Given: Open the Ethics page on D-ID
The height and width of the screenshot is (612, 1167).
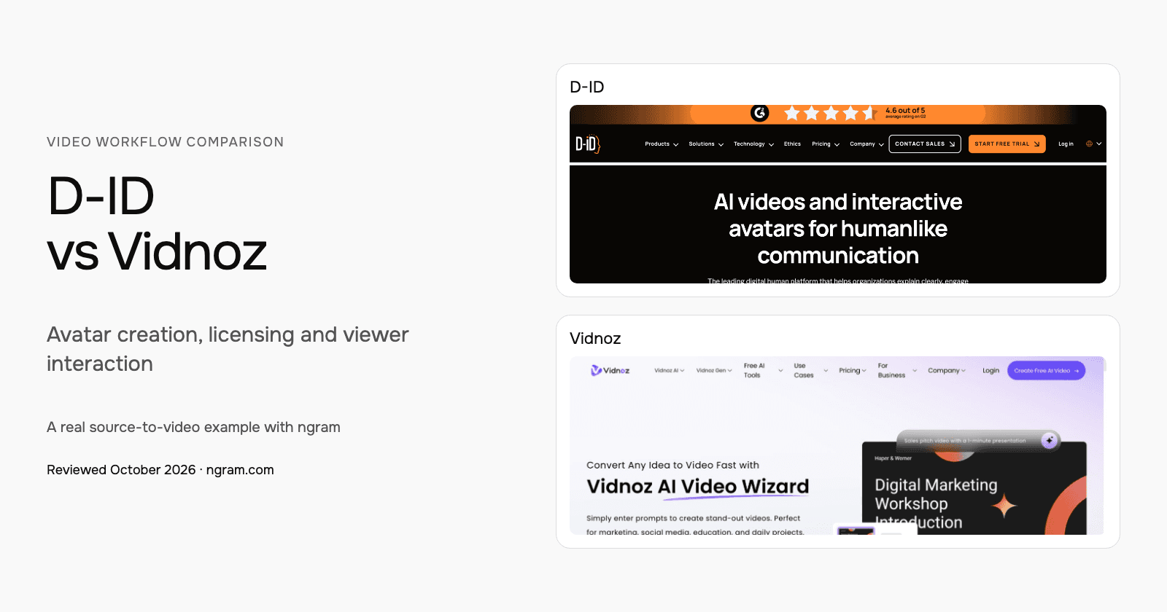Looking at the screenshot, I should [x=792, y=144].
